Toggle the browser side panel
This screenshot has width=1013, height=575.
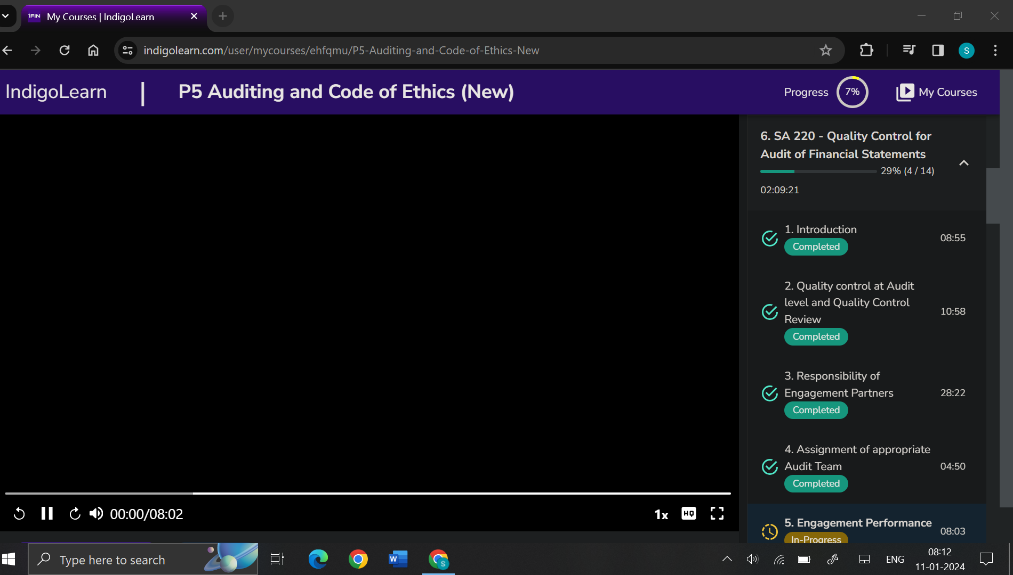(938, 51)
